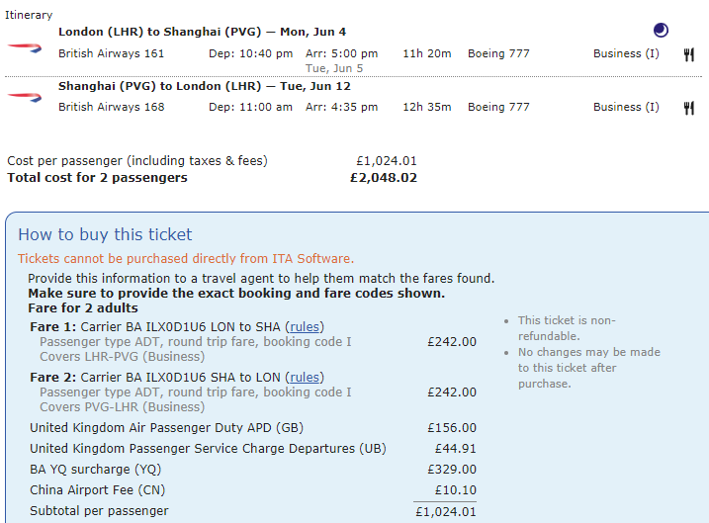709x523 pixels.
Task: Click the overnight flight moon icon
Action: pyautogui.click(x=661, y=31)
